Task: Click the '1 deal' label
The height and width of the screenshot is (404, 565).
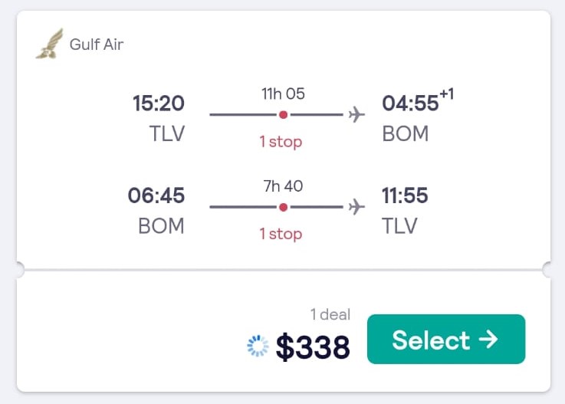Action: 330,314
